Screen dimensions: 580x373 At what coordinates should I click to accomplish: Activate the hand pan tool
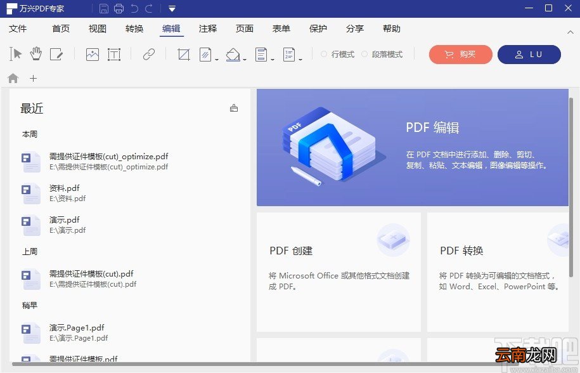coord(36,54)
